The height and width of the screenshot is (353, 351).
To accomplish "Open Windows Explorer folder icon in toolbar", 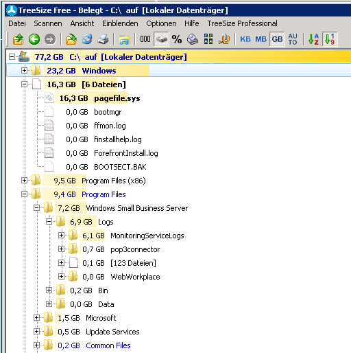I will point(124,39).
